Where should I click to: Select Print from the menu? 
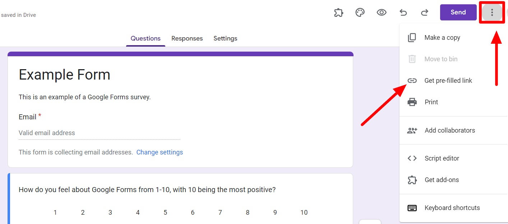click(453, 102)
